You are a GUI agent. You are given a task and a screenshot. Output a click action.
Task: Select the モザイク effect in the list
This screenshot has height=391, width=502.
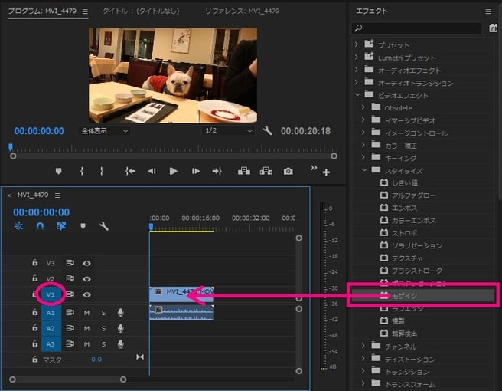[406, 295]
